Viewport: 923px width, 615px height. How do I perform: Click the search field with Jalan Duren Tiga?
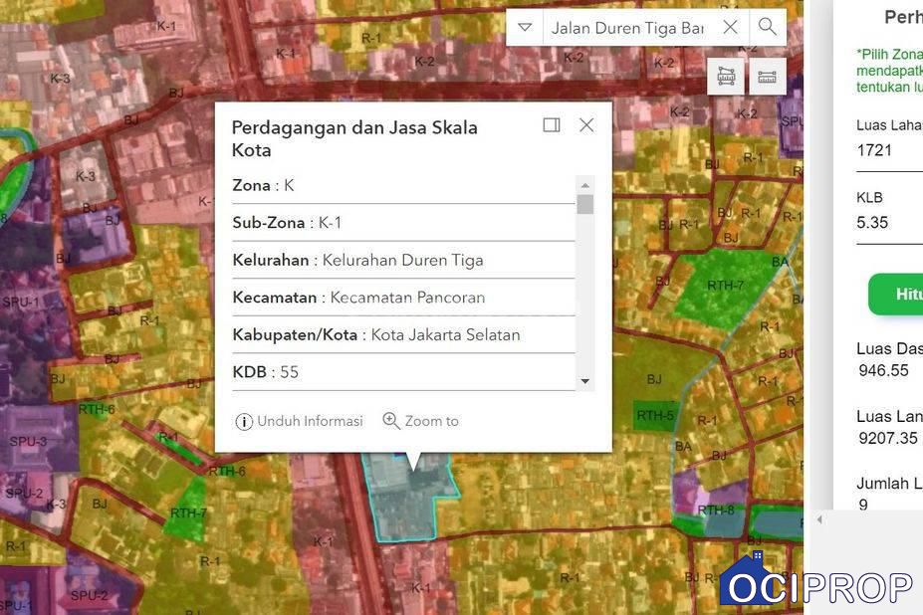627,28
